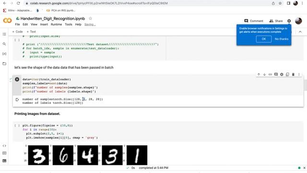Move the cell up with the arrow
The image size is (307, 173).
tap(259, 74)
